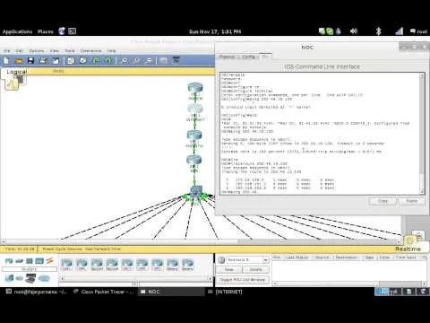
Task: Click the root terminal taskbar entry
Action: pyautogui.click(x=37, y=292)
